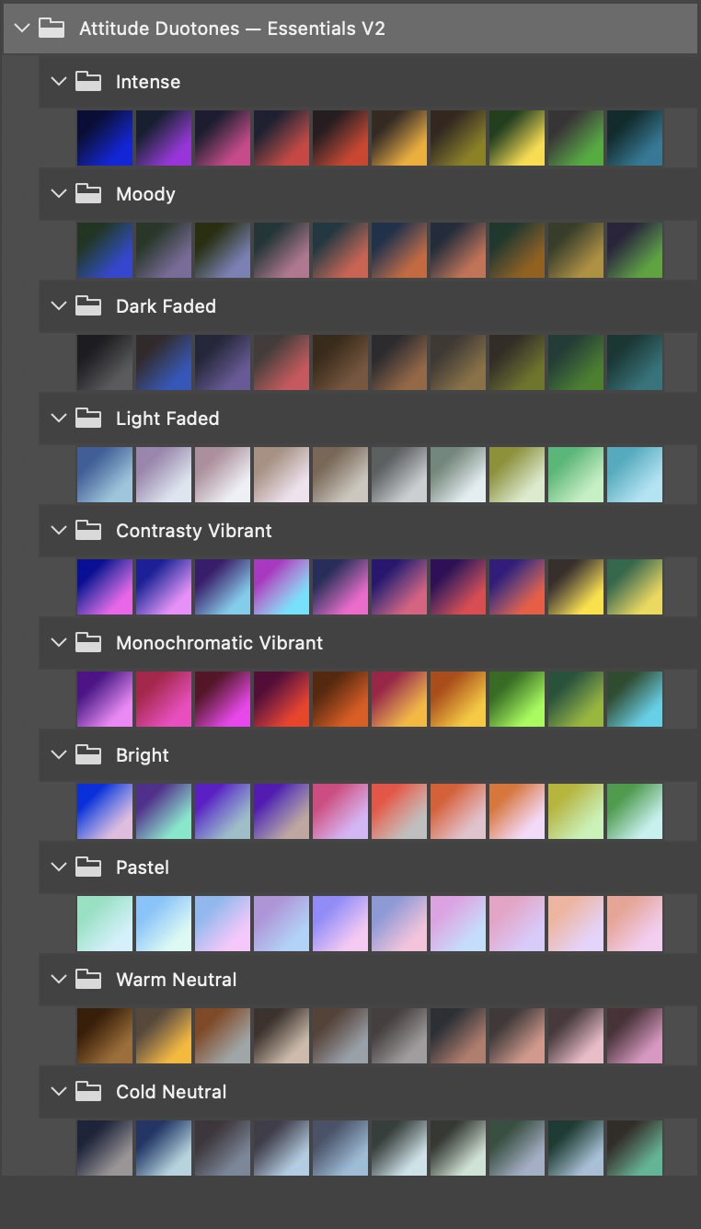Image resolution: width=701 pixels, height=1229 pixels.
Task: Collapse the Pastel folder chevron
Action: (x=59, y=867)
